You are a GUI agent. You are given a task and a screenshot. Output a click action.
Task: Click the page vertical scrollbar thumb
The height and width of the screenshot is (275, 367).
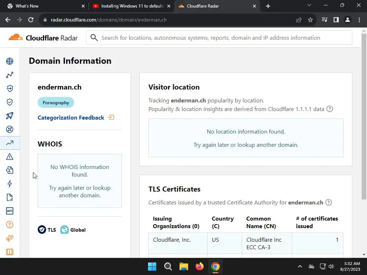click(x=364, y=116)
